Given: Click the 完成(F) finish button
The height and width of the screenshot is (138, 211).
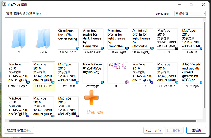Looking at the screenshot, I should [196, 130].
